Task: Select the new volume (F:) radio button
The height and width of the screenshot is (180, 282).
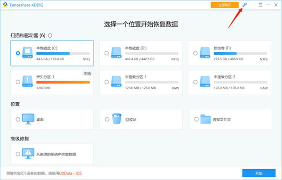Action: point(196,53)
